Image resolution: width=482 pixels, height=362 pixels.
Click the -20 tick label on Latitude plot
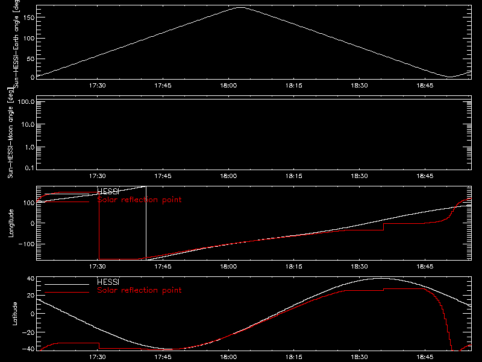coord(28,332)
